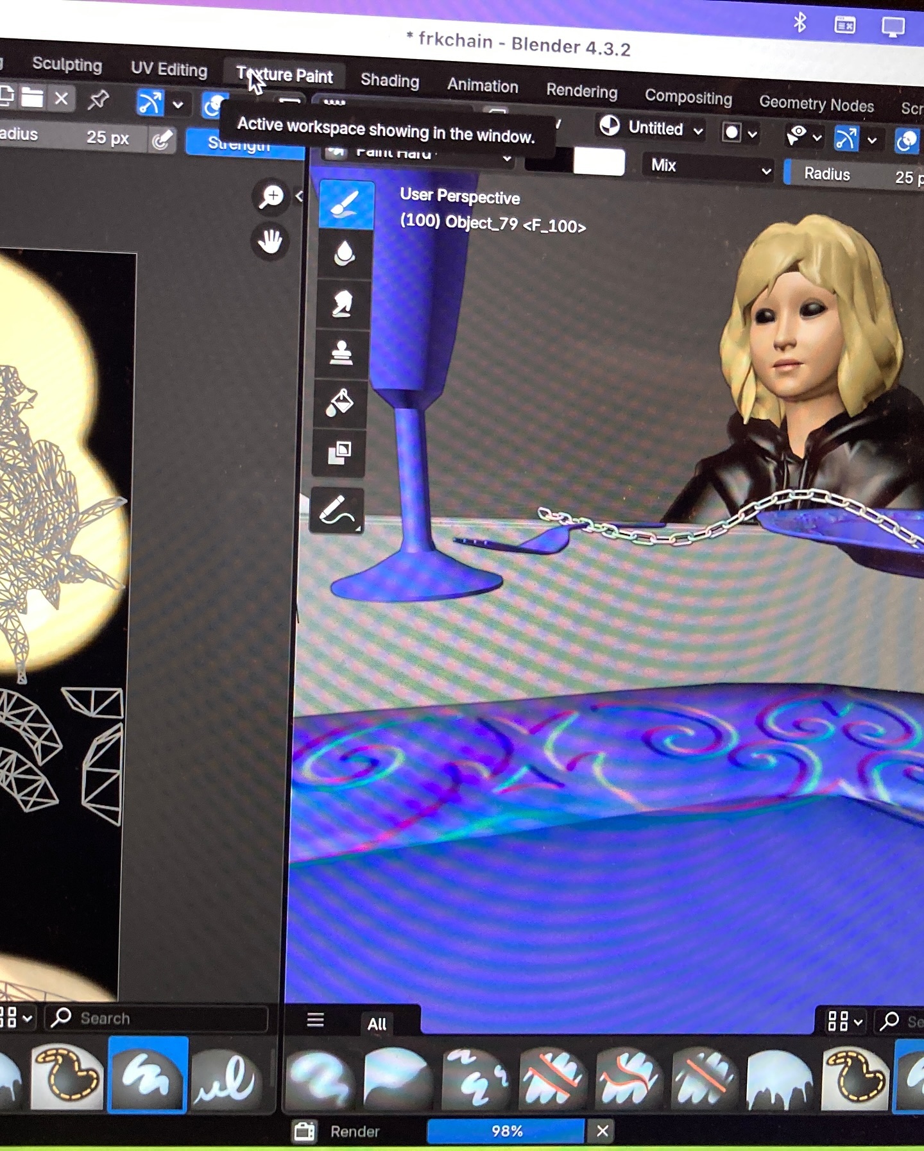This screenshot has width=924, height=1151.
Task: Pick the Clone brush in the viewport asset shelf
Action: pyautogui.click(x=475, y=1079)
